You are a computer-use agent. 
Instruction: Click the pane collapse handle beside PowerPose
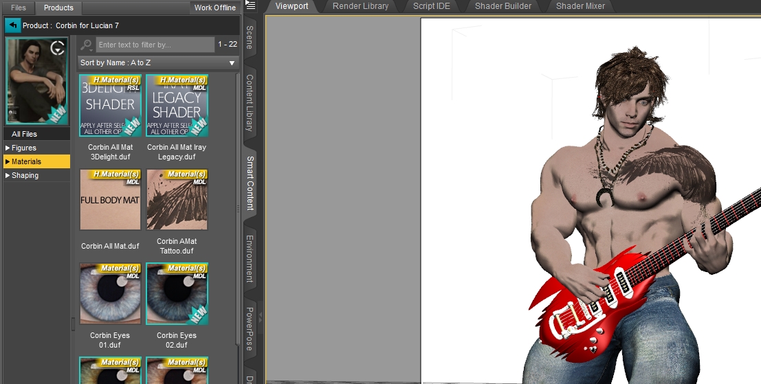coord(260,317)
